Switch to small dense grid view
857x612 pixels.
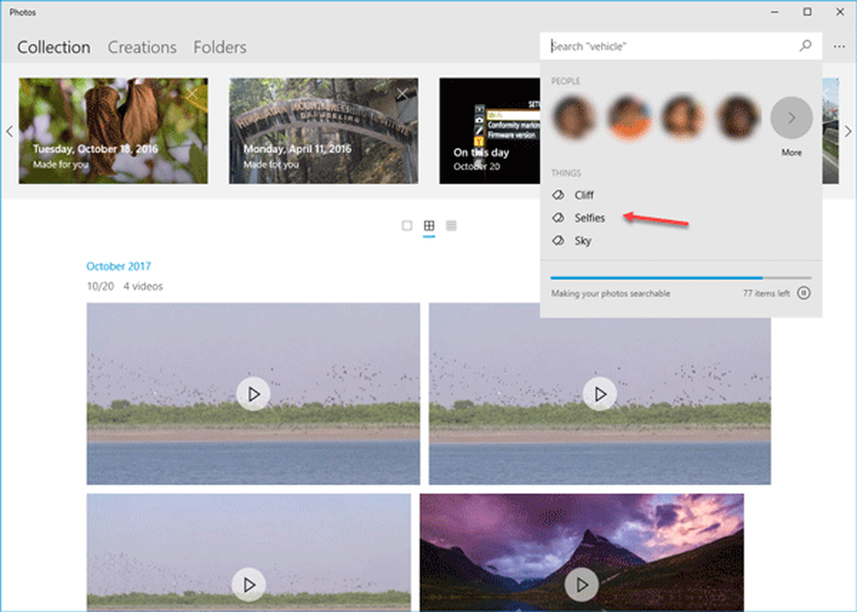click(452, 226)
